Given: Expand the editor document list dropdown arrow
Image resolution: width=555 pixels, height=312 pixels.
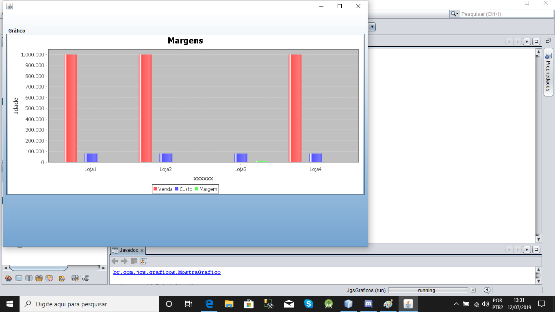Looking at the screenshot, I should (527, 41).
